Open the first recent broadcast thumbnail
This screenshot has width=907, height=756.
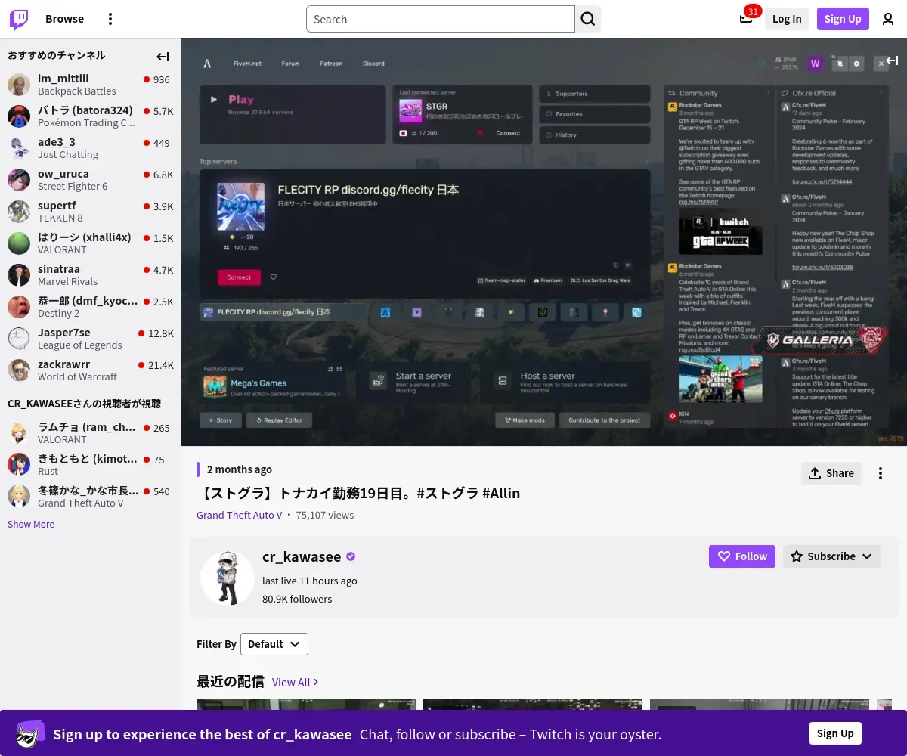(306, 704)
